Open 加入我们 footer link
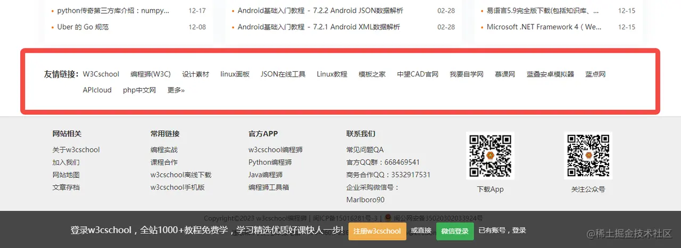 (x=66, y=163)
